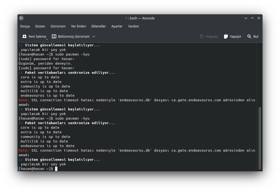280x192 pixels.
Task: Click the terminal prompt input line
Action: 137,169
